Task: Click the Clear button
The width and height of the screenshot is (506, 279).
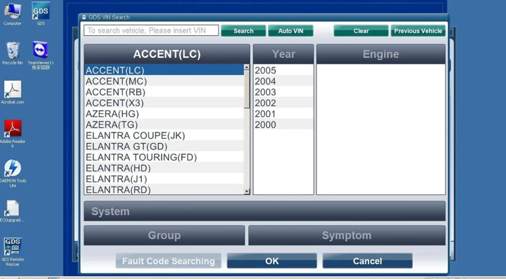Action: point(361,31)
